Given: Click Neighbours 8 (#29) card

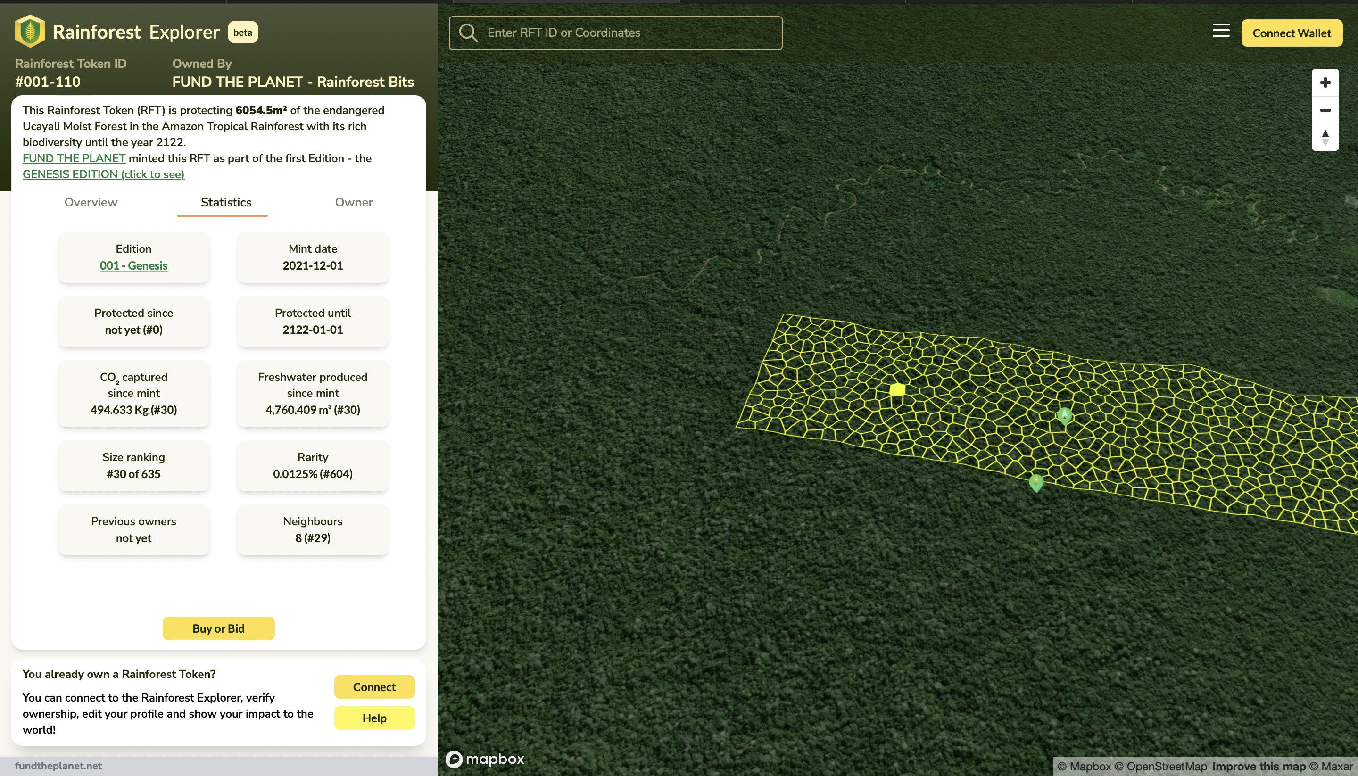Looking at the screenshot, I should [313, 530].
